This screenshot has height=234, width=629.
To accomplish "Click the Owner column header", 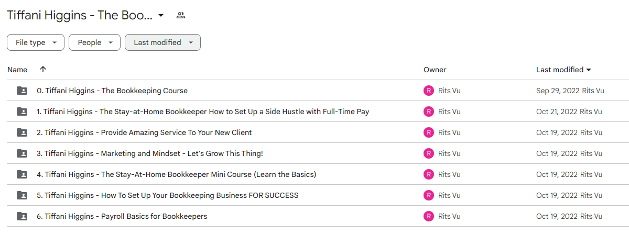I will coord(435,70).
